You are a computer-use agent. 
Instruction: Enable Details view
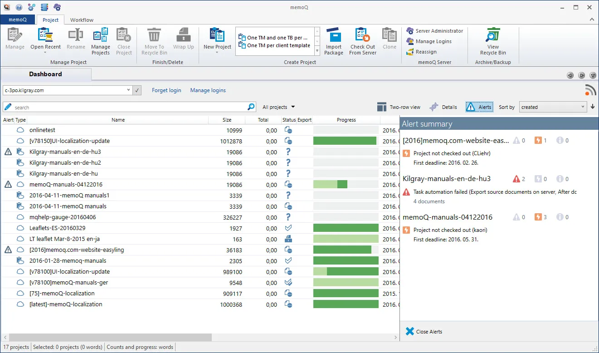point(443,107)
